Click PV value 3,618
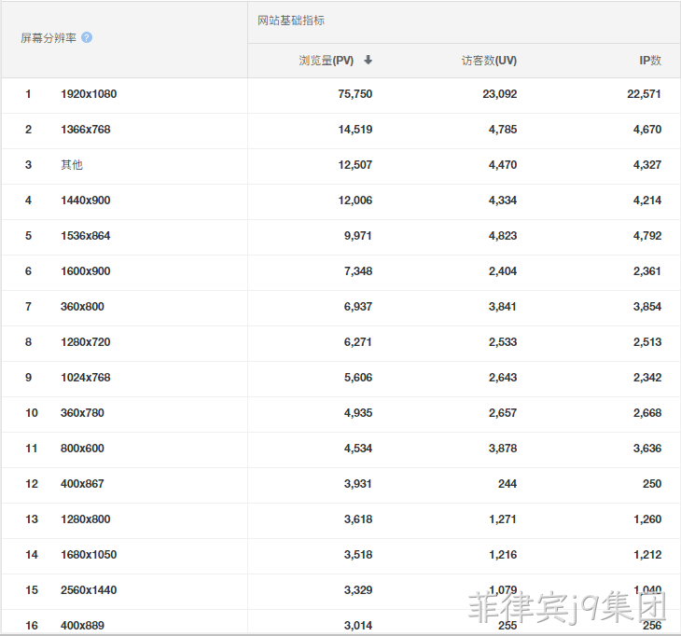Viewport: 681px width, 636px height. point(358,519)
